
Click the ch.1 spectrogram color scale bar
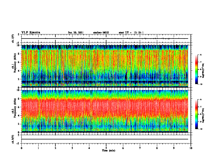(196, 69)
